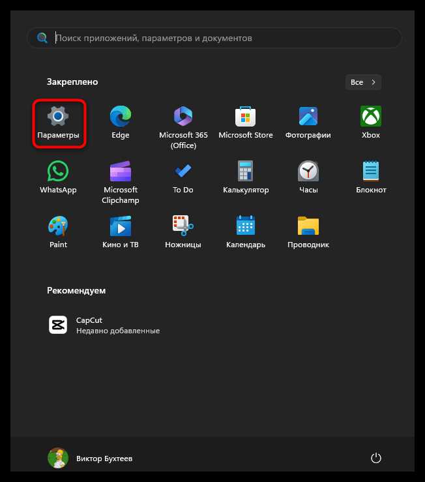Open Paint
This screenshot has width=425, height=482.
coord(58,233)
